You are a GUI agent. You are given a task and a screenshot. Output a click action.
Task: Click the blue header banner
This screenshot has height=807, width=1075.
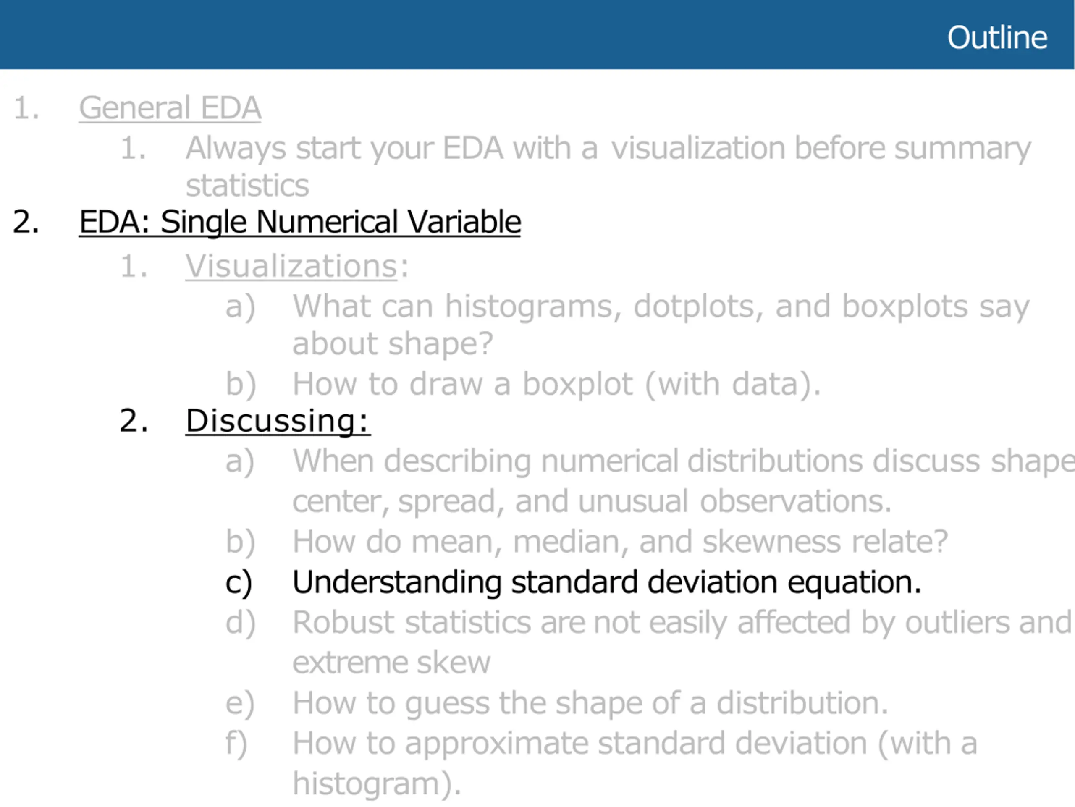click(537, 34)
